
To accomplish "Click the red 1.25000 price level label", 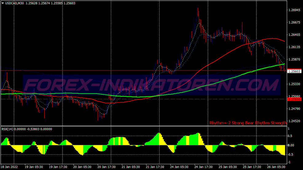I will (x=294, y=99).
